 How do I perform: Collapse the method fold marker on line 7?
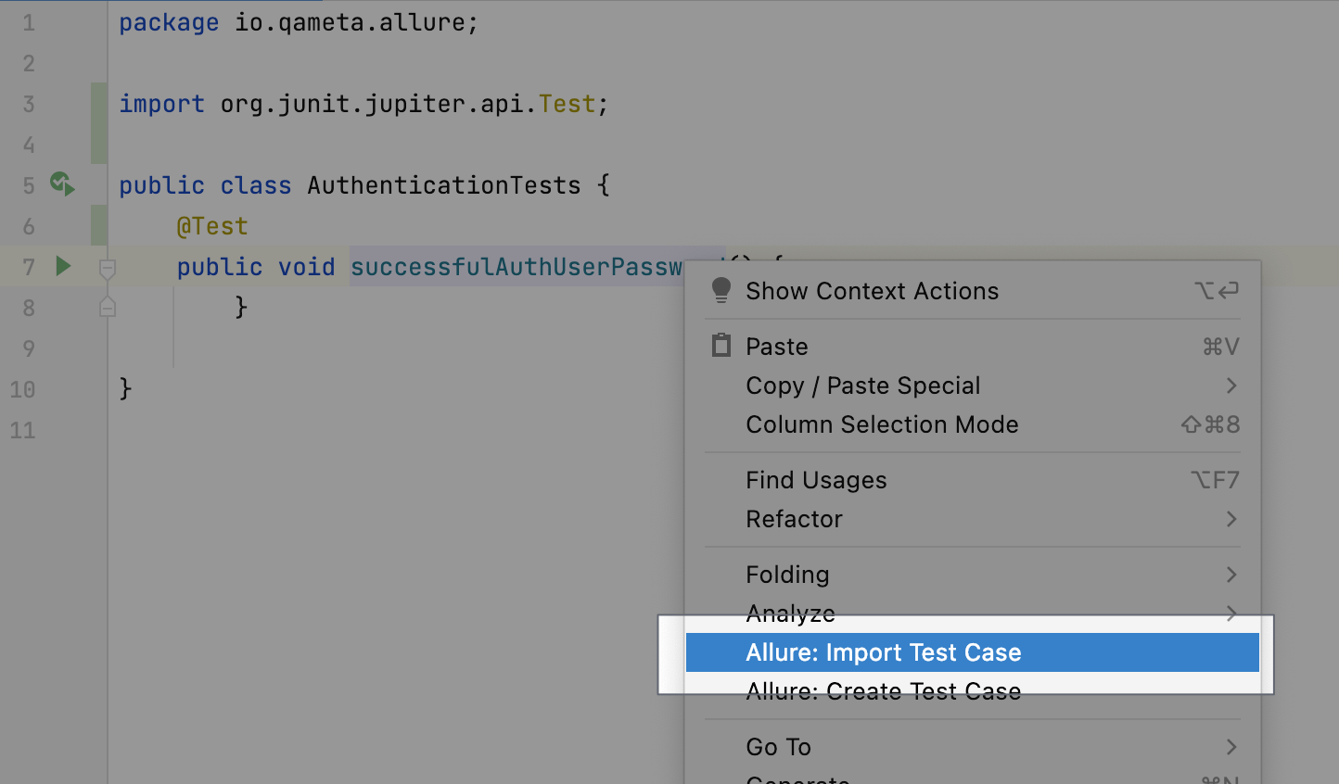pyautogui.click(x=108, y=269)
